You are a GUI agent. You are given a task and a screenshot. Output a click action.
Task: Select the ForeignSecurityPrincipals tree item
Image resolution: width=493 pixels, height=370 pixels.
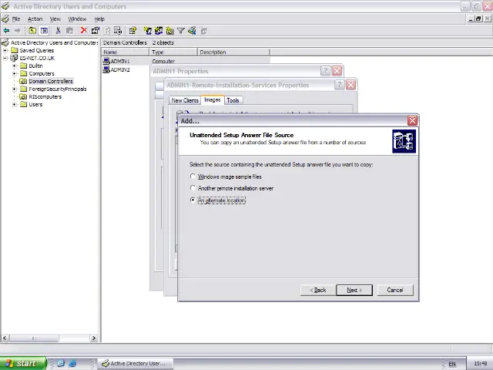coord(58,89)
